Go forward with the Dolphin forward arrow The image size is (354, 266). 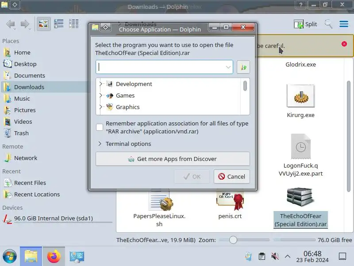click(x=24, y=23)
